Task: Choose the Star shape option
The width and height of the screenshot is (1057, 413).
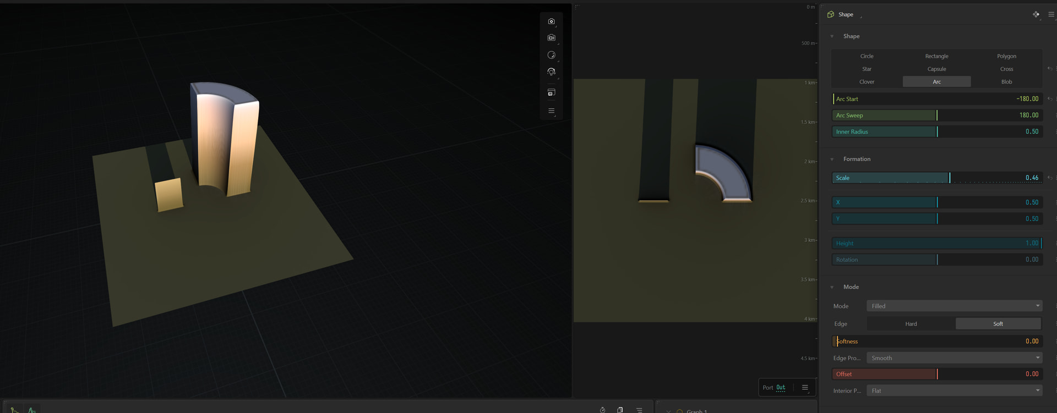Action: pos(867,69)
